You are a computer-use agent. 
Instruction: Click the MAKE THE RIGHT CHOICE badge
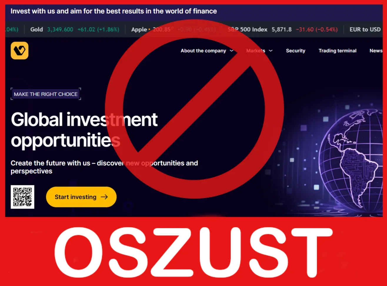coord(46,94)
